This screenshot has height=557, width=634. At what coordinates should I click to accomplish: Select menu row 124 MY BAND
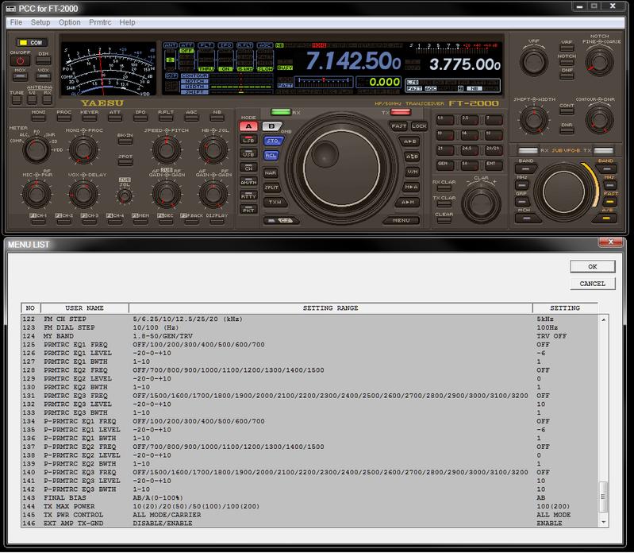tap(310, 336)
